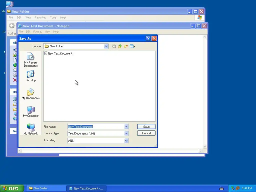Image resolution: width=256 pixels, height=192 pixels.
Task: Expand the File name dropdown arrow
Action: (x=126, y=126)
